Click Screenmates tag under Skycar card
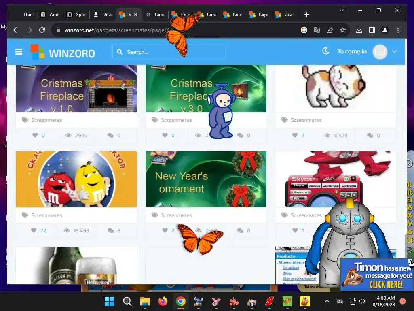The image size is (414, 311). (306, 215)
